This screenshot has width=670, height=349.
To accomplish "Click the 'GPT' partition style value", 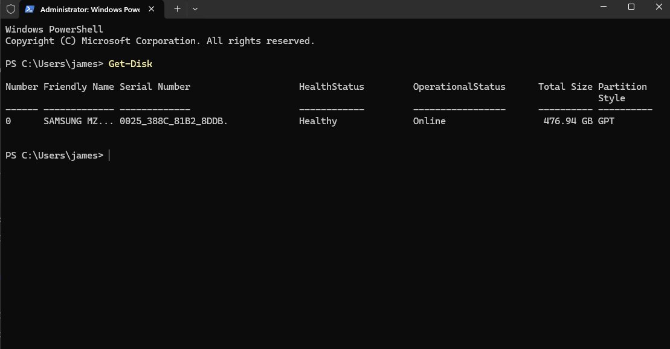I will click(x=606, y=121).
